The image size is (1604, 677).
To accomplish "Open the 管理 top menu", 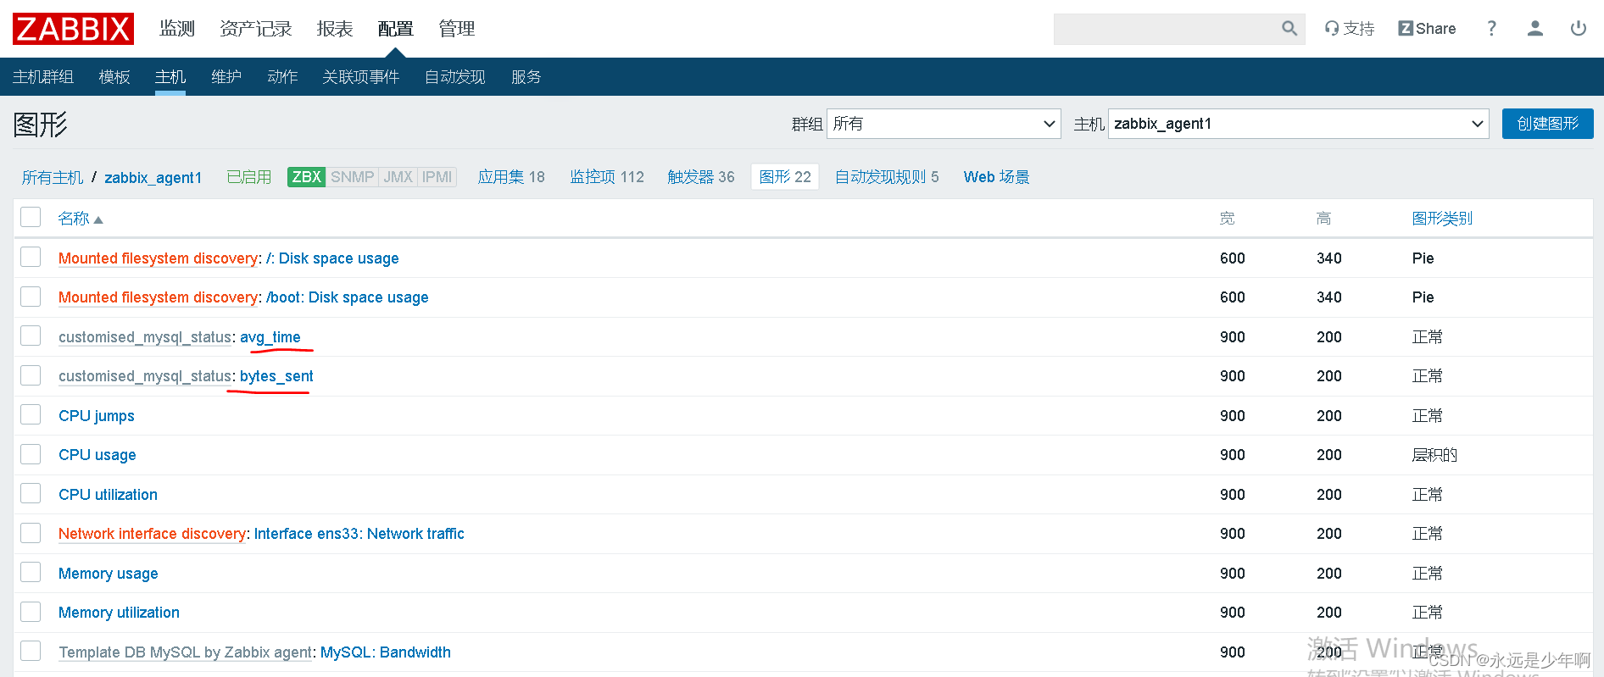I will 457,29.
